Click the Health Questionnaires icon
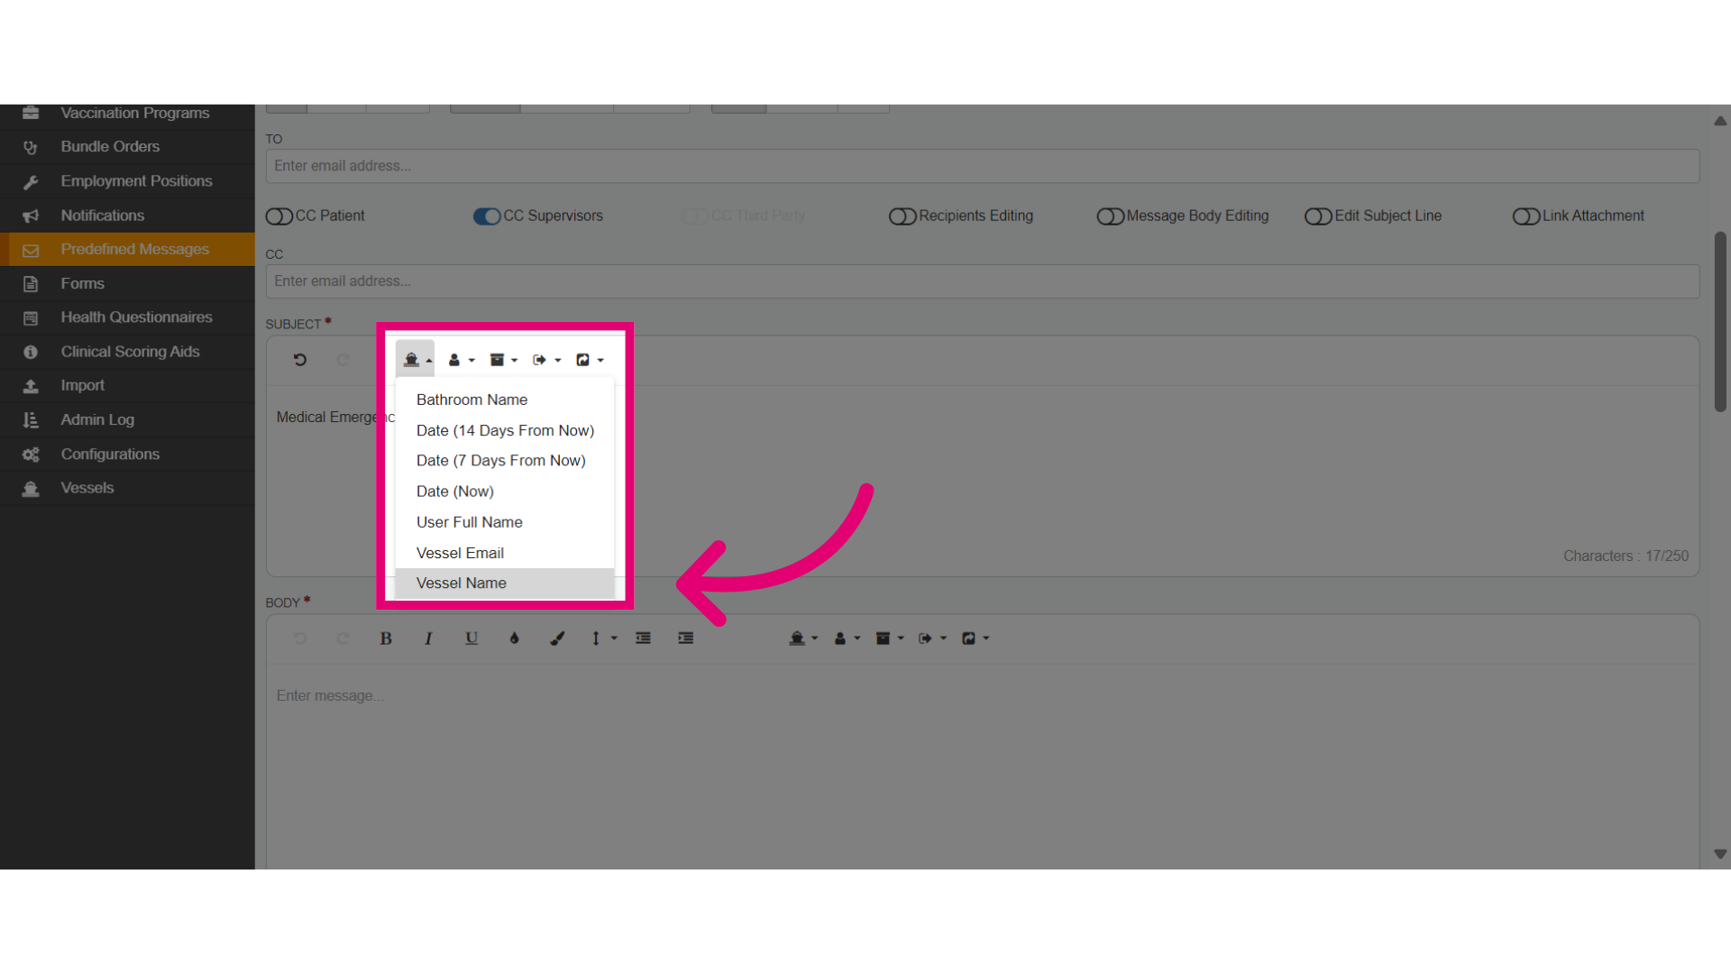1731x974 pixels. pos(31,318)
